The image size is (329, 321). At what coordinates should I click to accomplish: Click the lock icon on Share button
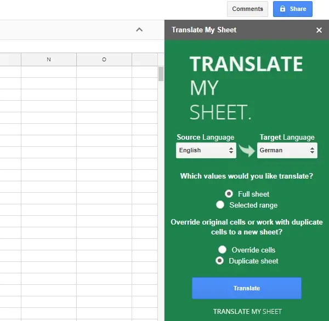point(283,9)
